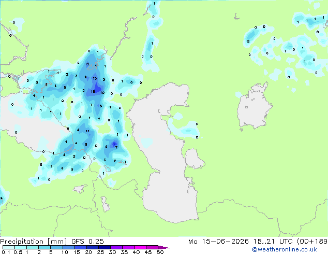Click the legend label '0.1'
This screenshot has height=254, width=328.
pyautogui.click(x=6, y=252)
